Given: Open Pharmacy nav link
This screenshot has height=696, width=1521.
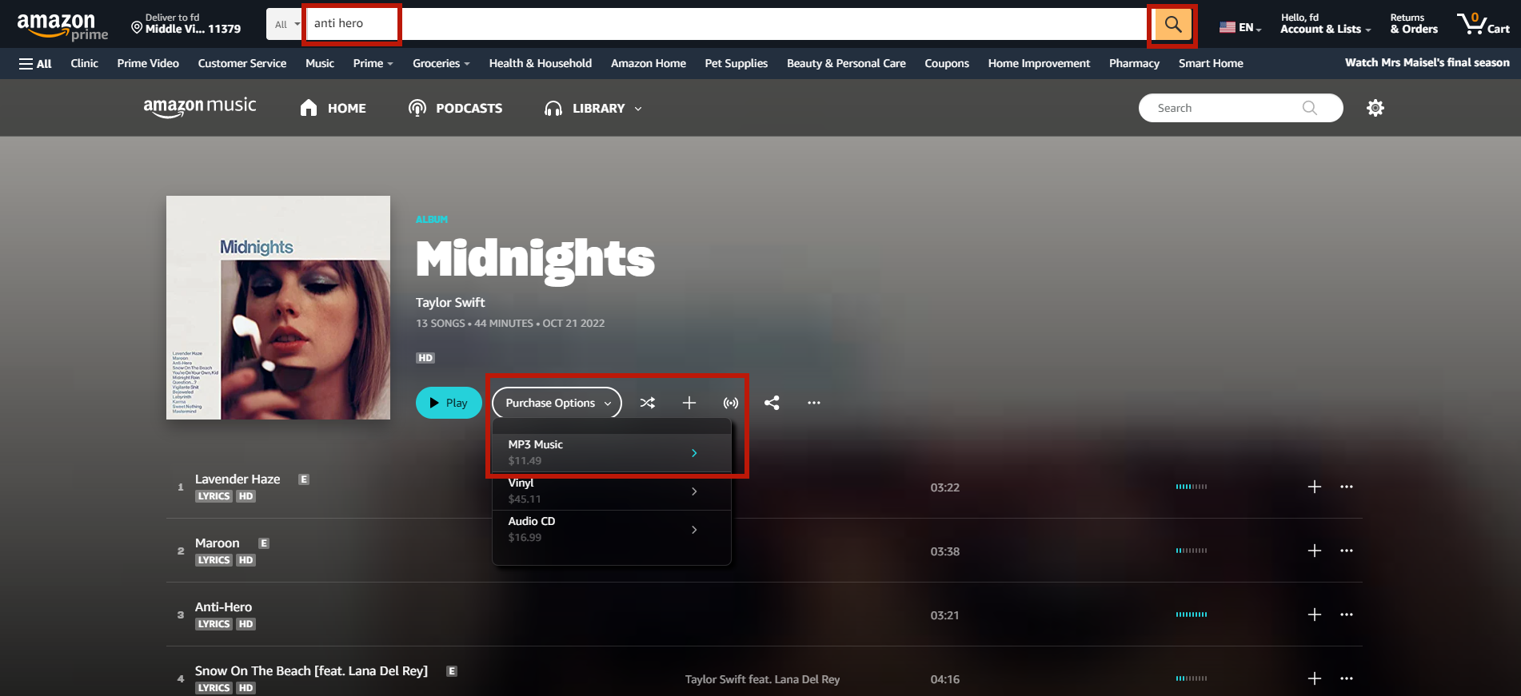Looking at the screenshot, I should pyautogui.click(x=1134, y=63).
